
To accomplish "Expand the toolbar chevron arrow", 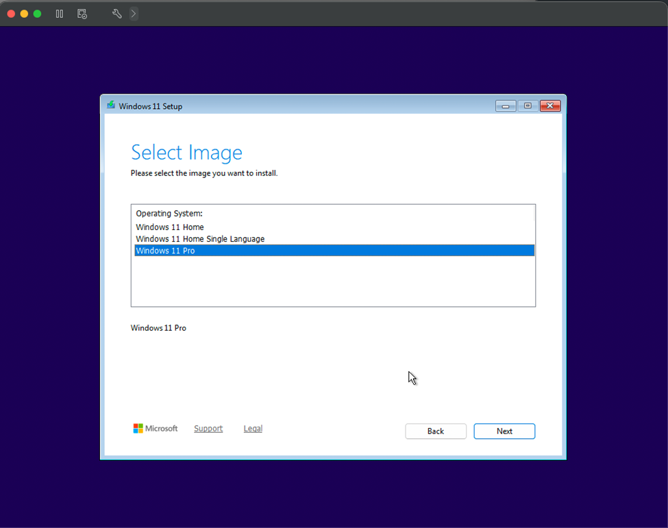I will 134,14.
